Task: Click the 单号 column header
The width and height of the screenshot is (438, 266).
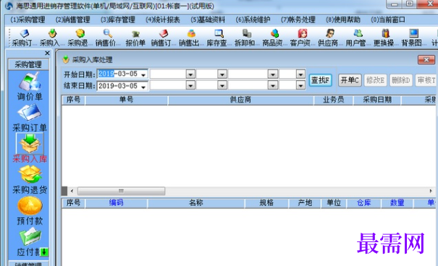Action: pos(126,100)
